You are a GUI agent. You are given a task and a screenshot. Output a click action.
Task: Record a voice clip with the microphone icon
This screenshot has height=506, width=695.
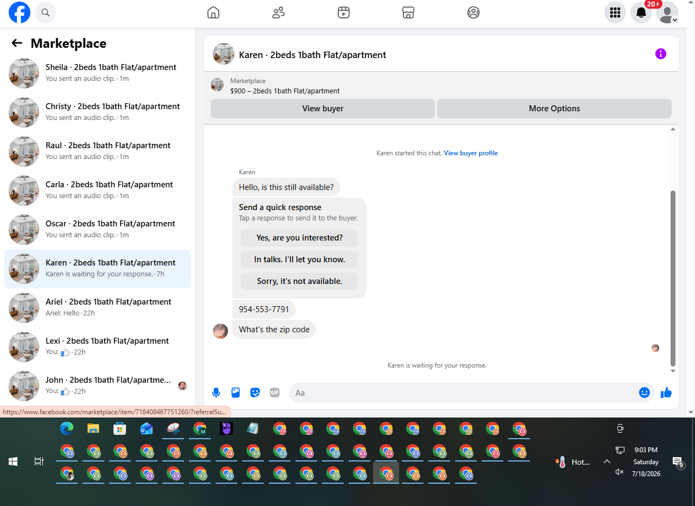(x=216, y=393)
